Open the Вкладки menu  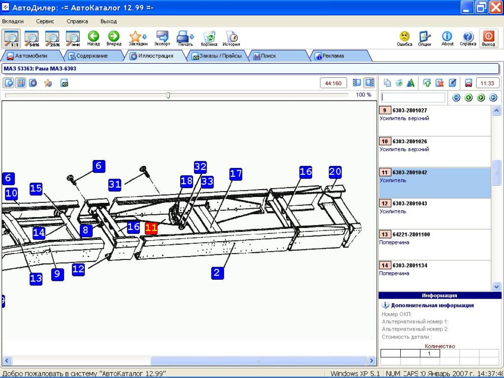(x=13, y=21)
